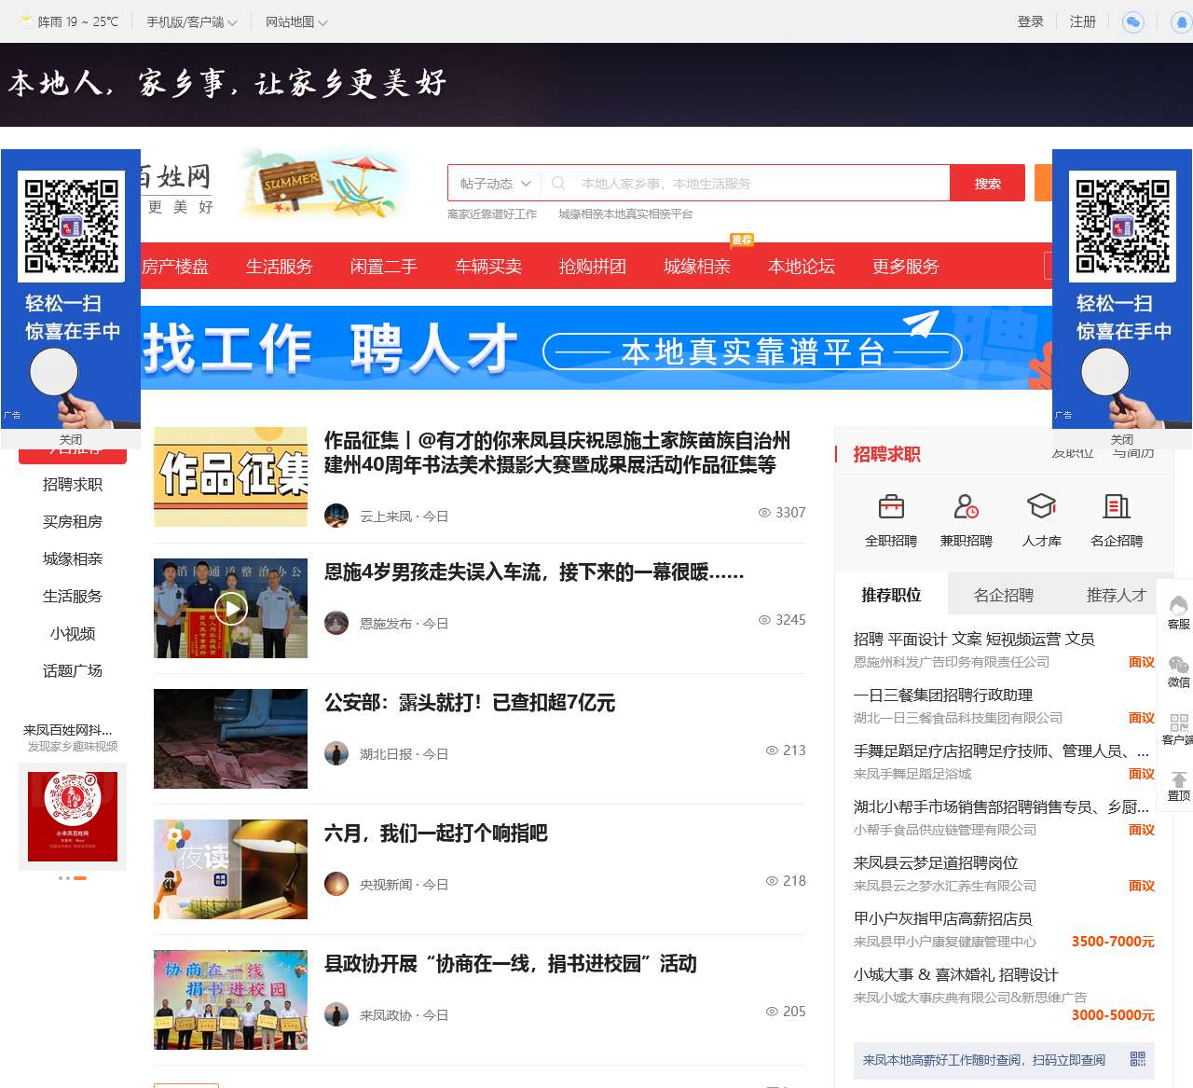Switch to the 推荐人才 tab
This screenshot has height=1088, width=1193.
[1115, 594]
